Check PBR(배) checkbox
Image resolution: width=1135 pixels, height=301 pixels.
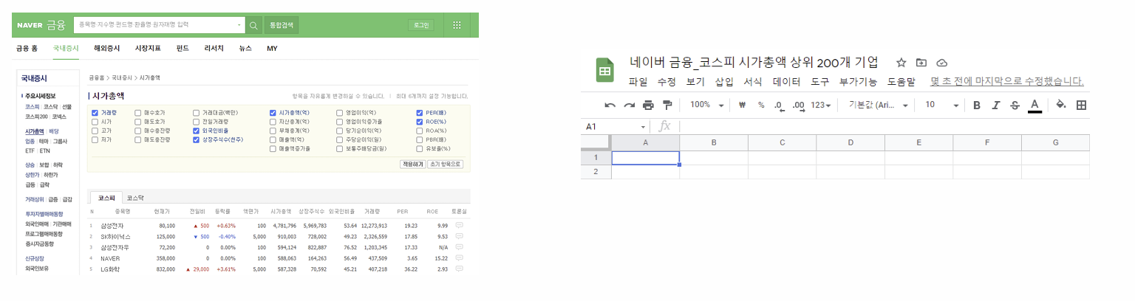420,139
